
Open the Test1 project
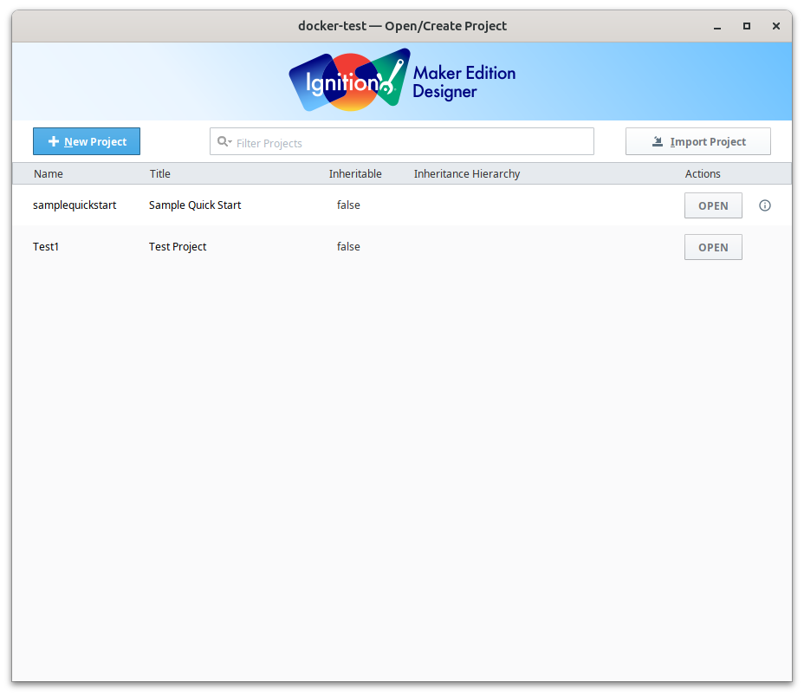click(x=712, y=247)
